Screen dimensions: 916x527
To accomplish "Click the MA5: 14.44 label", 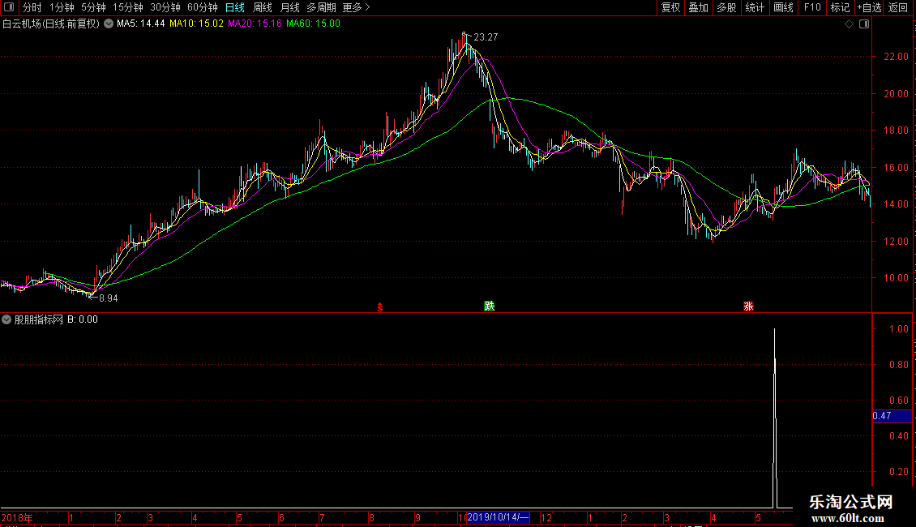I will coord(141,24).
